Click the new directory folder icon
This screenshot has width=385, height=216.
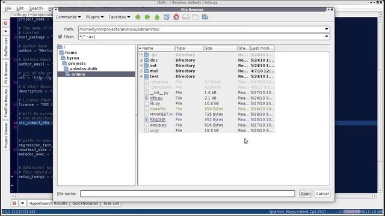click(196, 17)
